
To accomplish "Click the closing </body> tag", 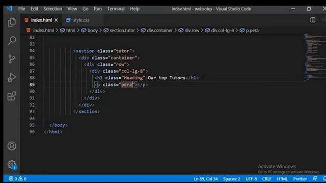I will coord(59,125).
